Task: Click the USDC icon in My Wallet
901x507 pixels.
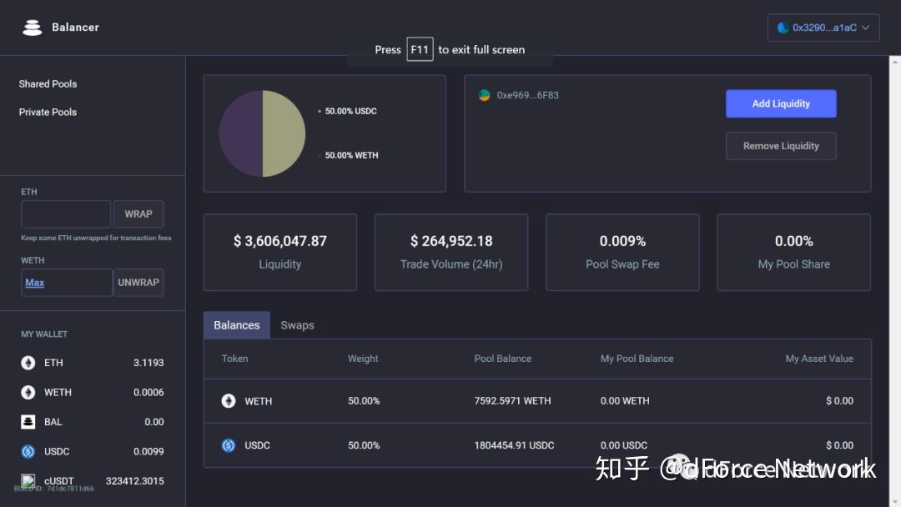Action: (x=28, y=451)
